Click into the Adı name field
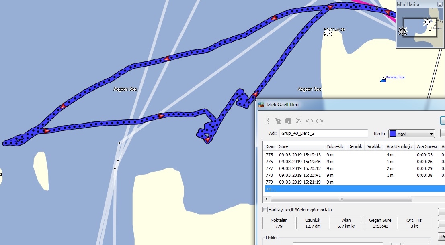This screenshot has height=245, width=445. [324, 134]
